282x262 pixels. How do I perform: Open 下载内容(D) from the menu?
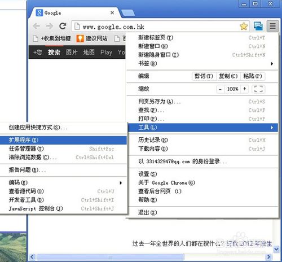[203, 149]
